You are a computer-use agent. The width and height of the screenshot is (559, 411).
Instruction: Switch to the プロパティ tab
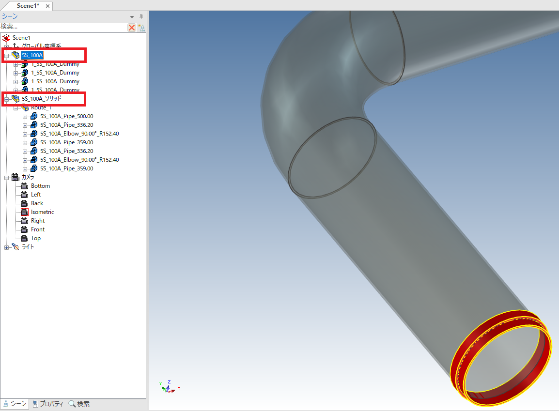[x=47, y=404]
